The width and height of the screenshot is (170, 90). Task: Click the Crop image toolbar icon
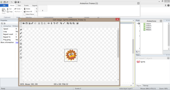61,23
